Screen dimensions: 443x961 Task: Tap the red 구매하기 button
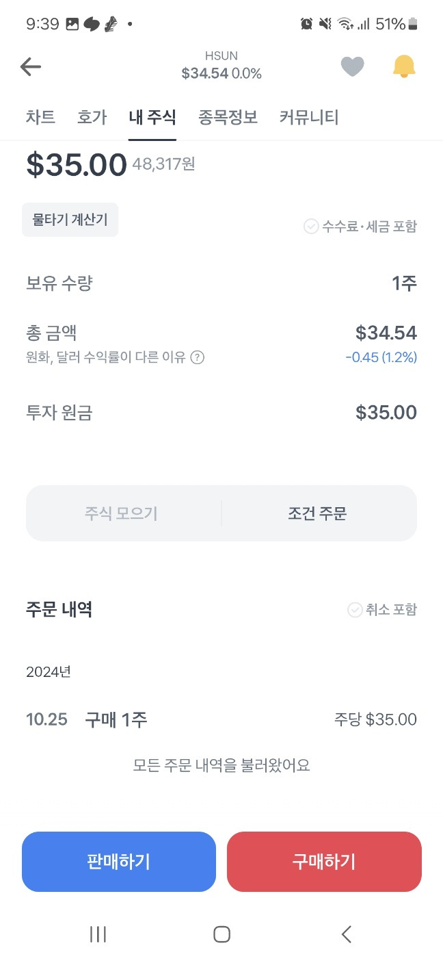click(x=324, y=862)
